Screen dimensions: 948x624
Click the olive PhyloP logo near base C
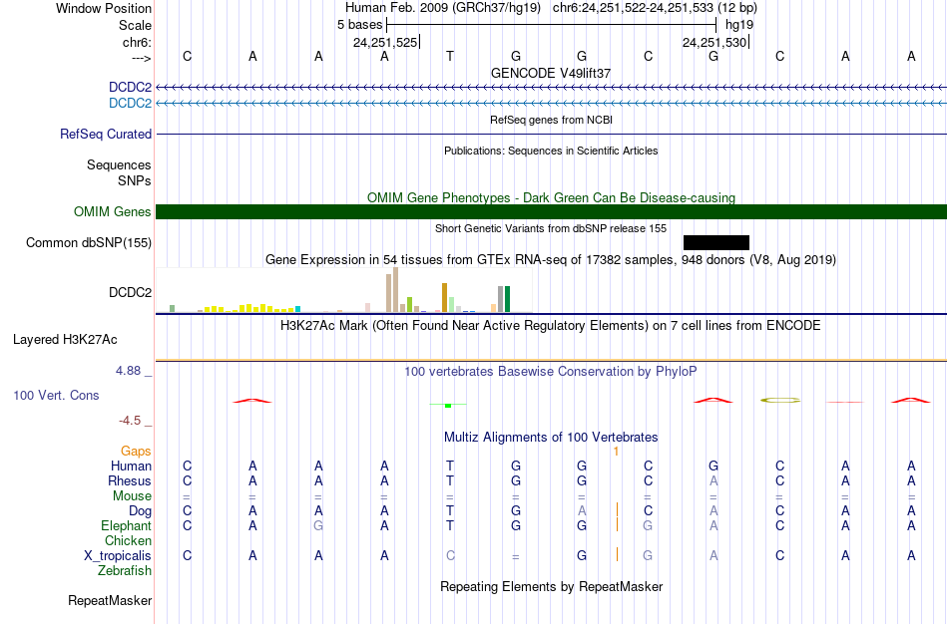point(780,400)
